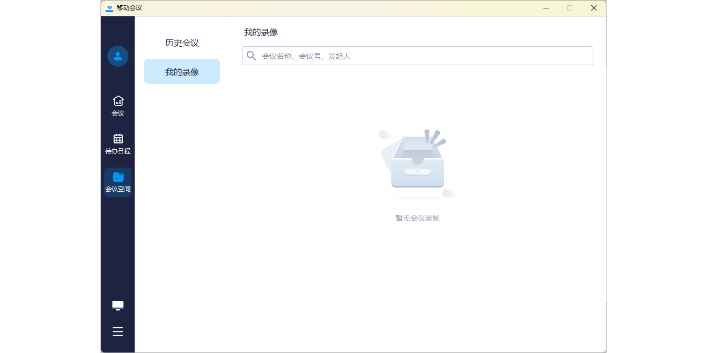Click the magnifier search icon
The image size is (707, 353).
(251, 56)
